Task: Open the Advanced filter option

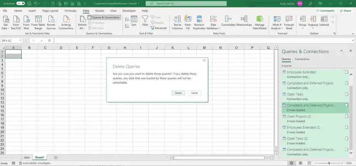Action: click(159, 28)
